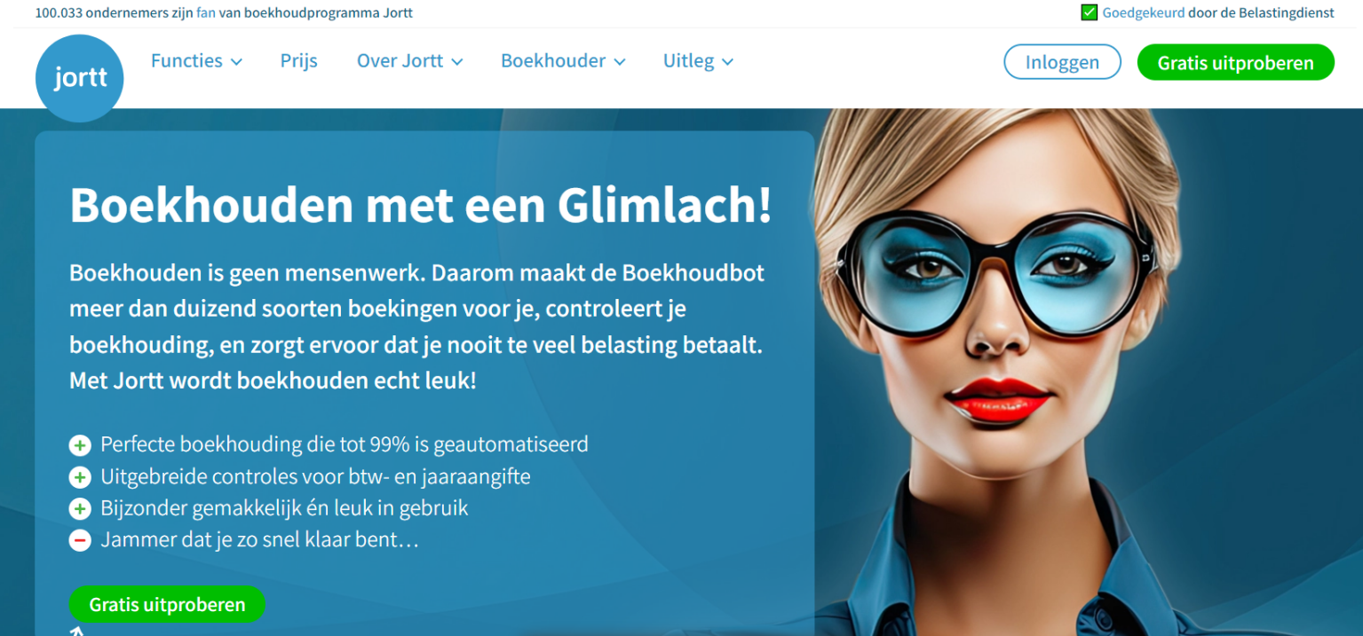Expand the Uitleg dropdown chevron
Screen dimensions: 1363x636
pos(728,62)
